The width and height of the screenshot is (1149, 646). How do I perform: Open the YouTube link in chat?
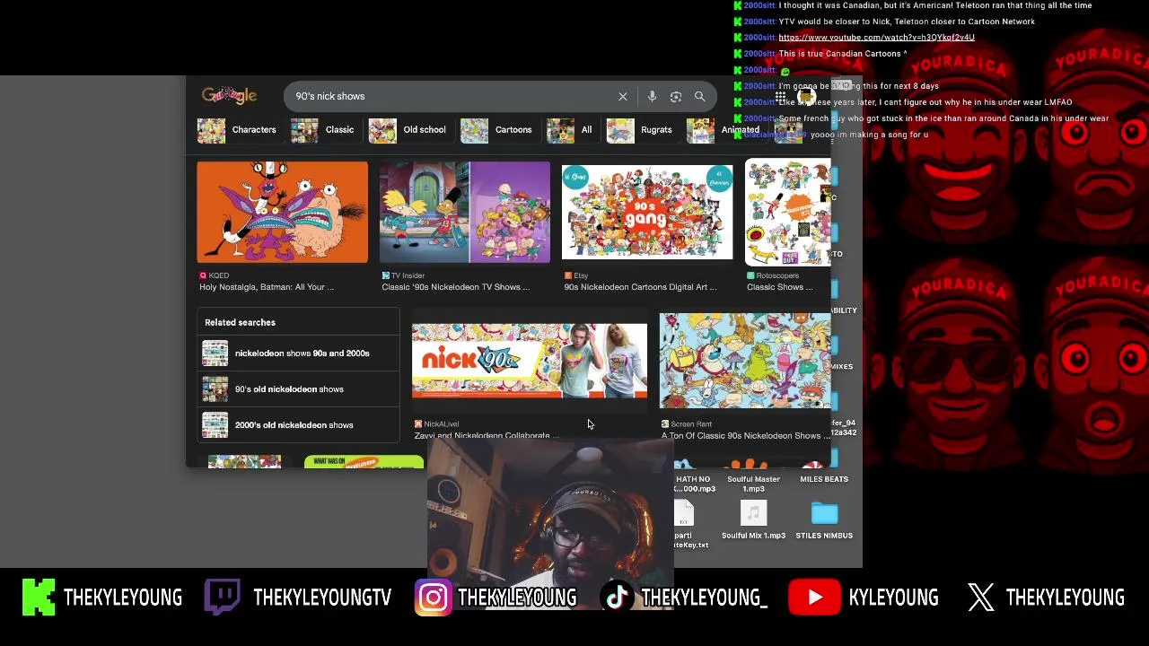point(876,38)
